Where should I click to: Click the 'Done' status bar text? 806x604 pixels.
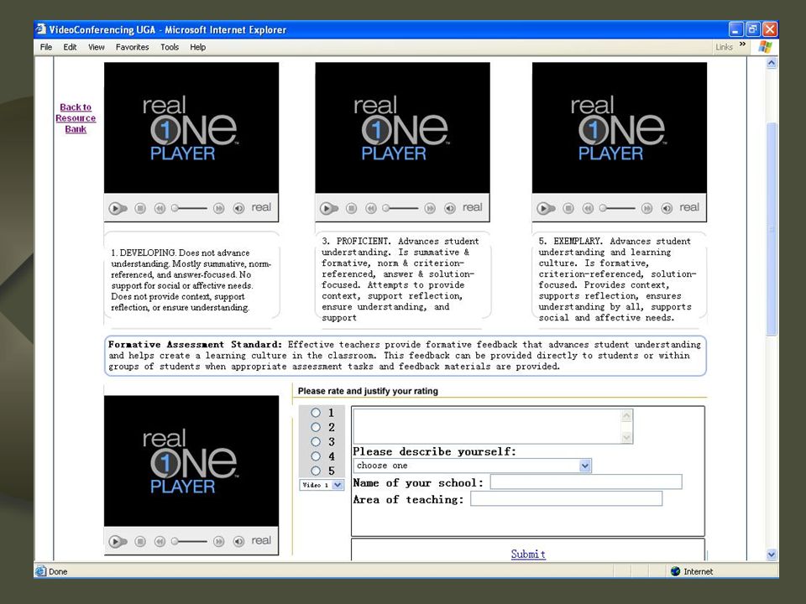tap(58, 571)
